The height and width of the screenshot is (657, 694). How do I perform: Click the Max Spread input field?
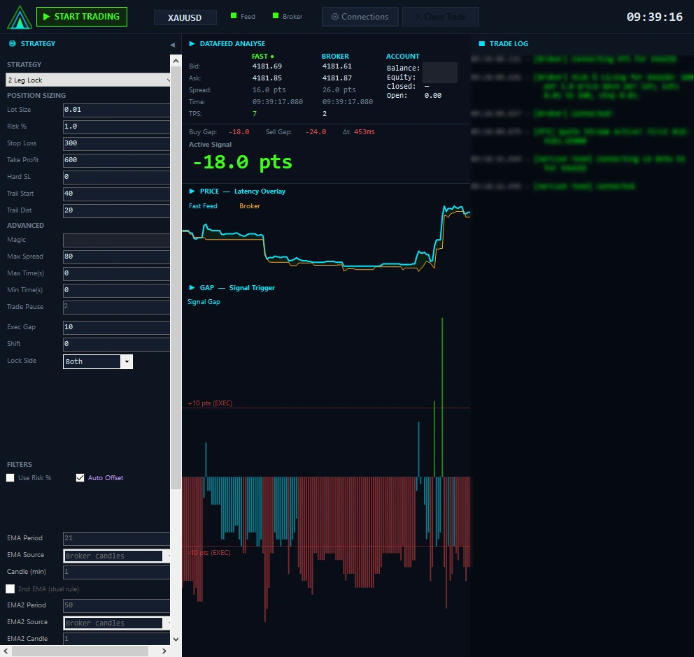(116, 257)
